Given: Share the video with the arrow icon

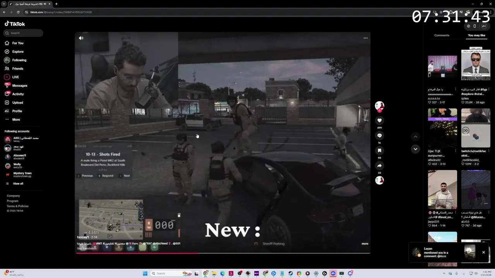Looking at the screenshot, I should 379,166.
